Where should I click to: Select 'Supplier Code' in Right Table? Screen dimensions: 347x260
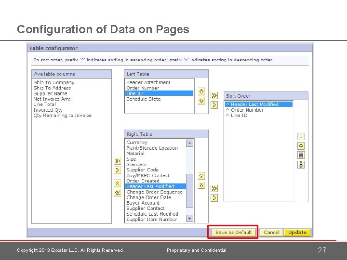point(142,170)
